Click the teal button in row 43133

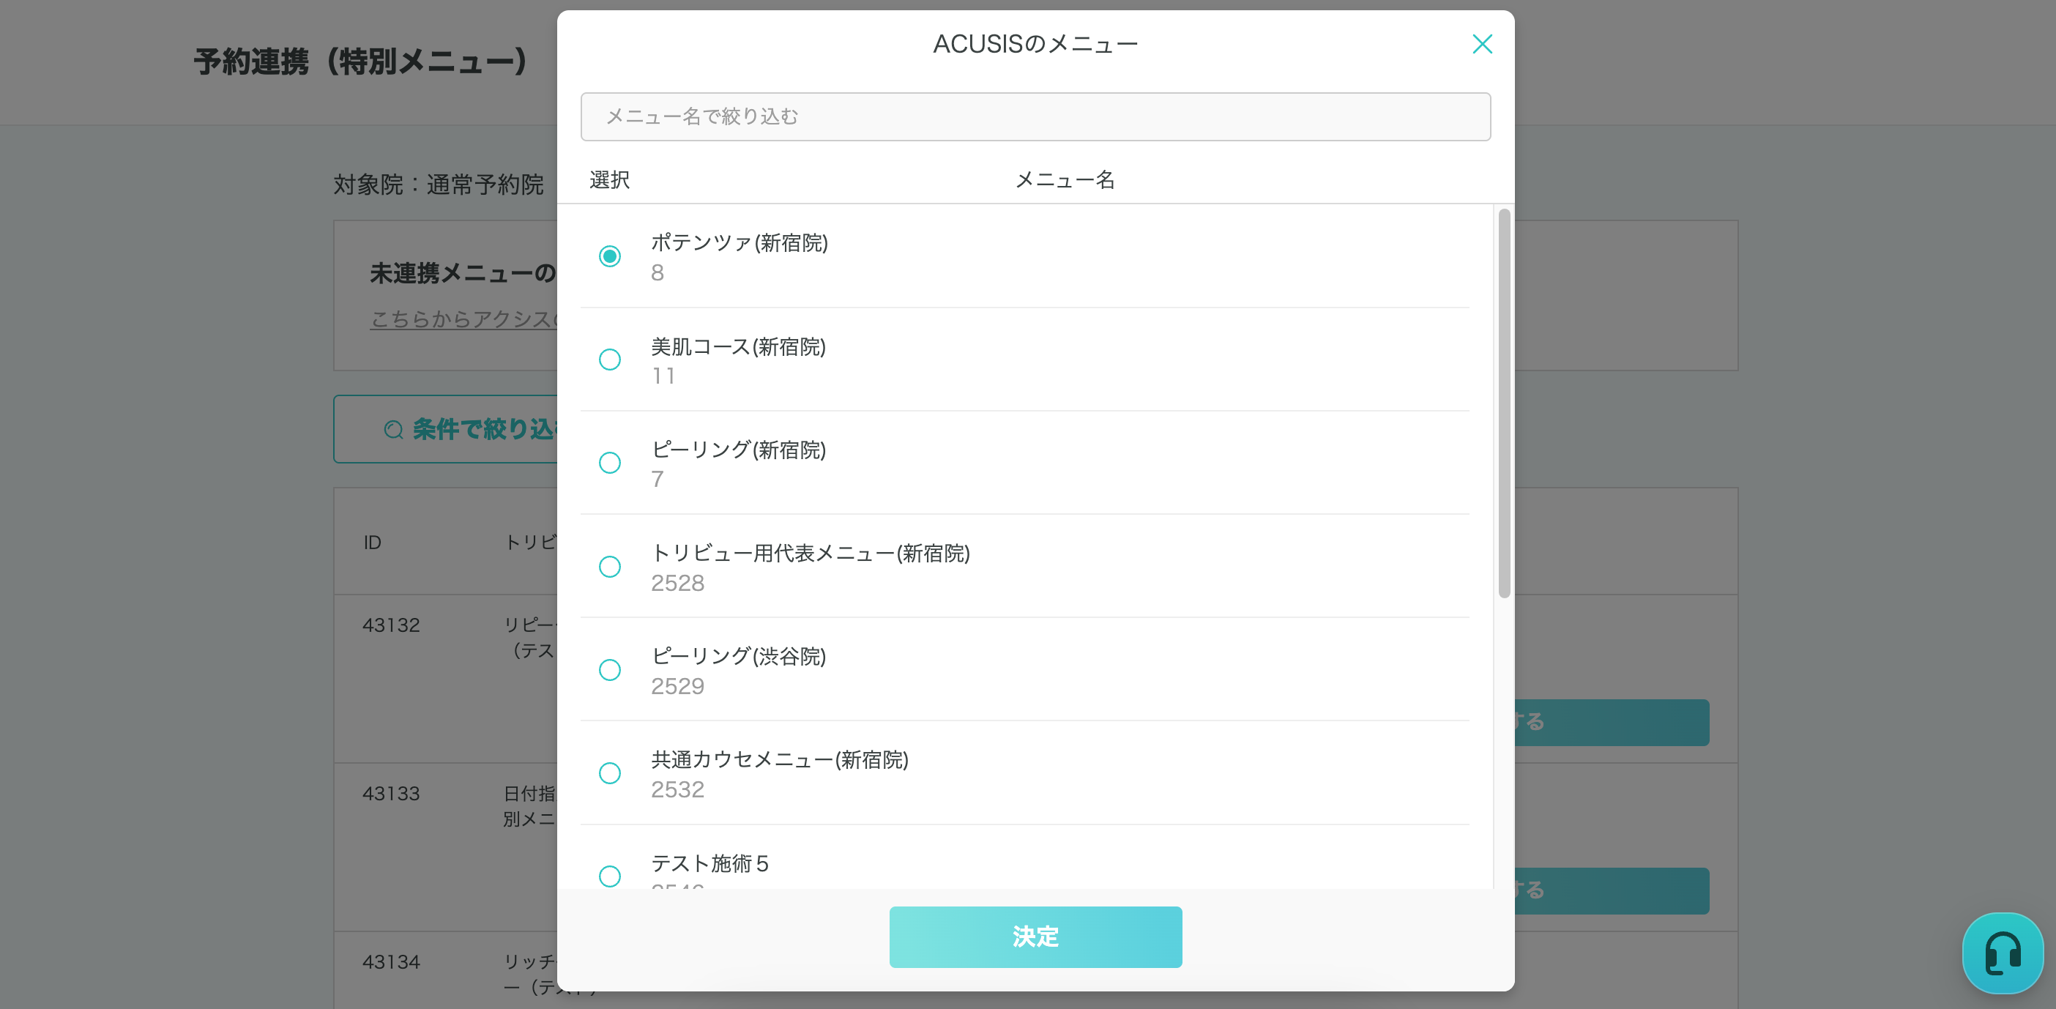coord(1611,891)
